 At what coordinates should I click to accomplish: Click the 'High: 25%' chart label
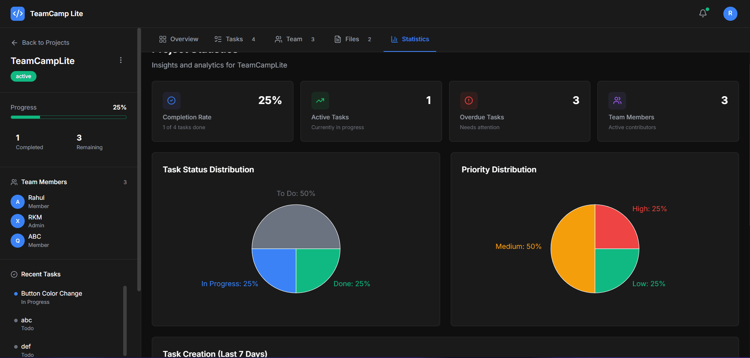point(650,209)
